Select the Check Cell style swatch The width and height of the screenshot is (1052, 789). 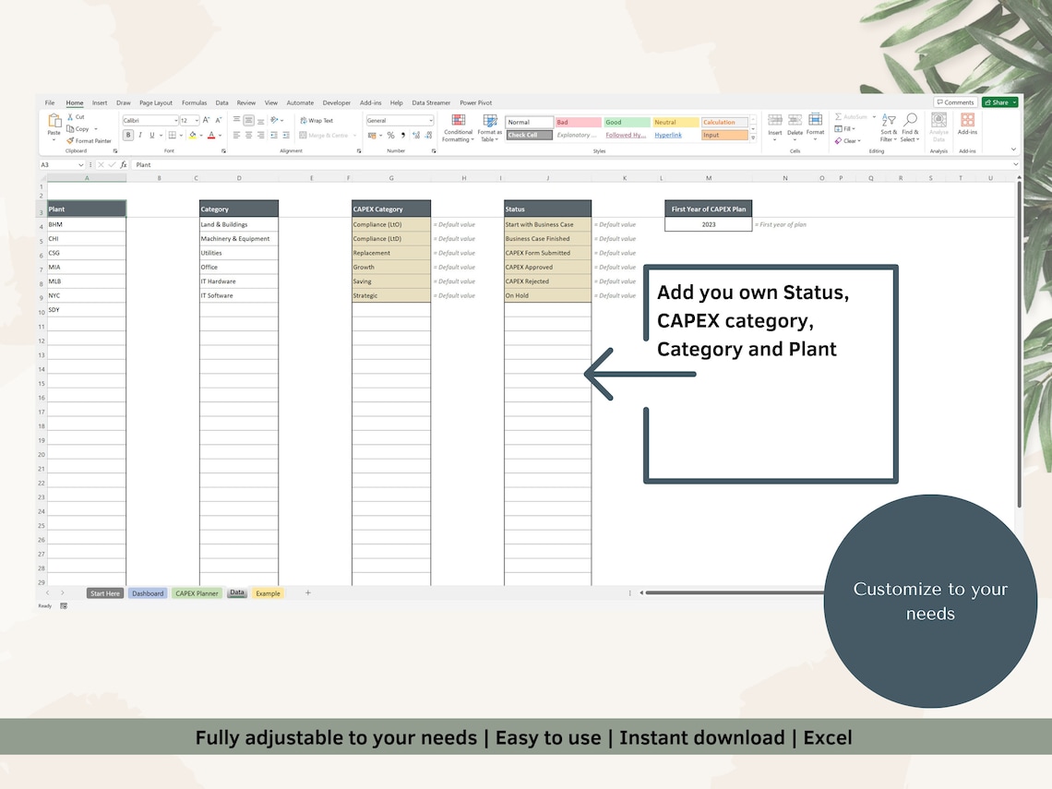coord(529,135)
